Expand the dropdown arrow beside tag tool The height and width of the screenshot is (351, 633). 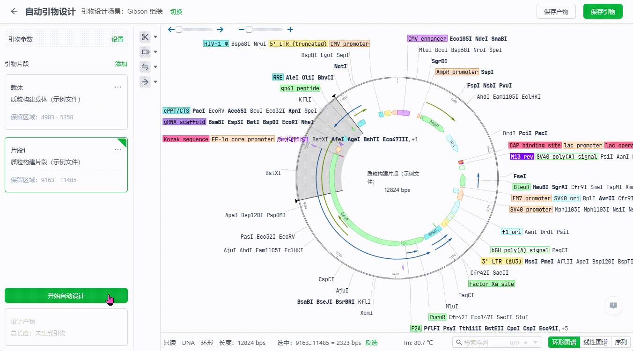156,52
